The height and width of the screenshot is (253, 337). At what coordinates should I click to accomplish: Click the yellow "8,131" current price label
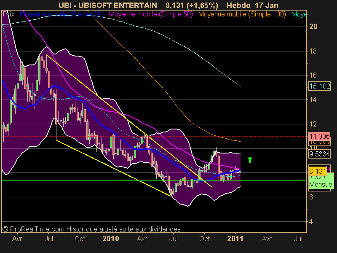pos(318,171)
